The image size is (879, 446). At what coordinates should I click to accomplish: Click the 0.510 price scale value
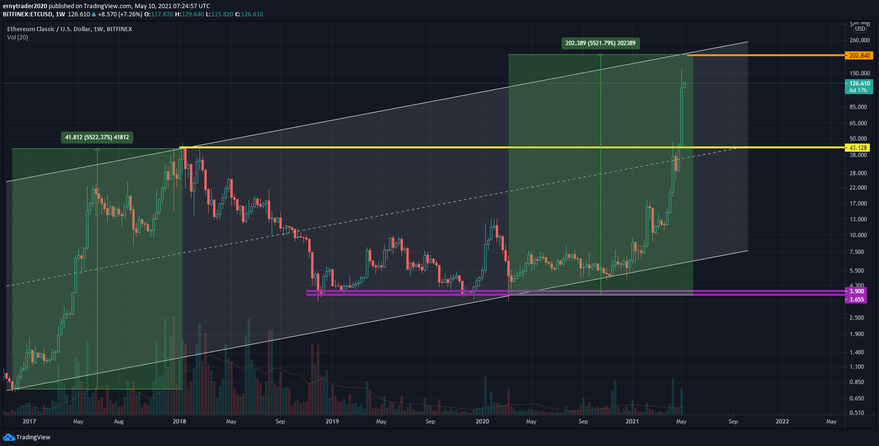coord(857,413)
